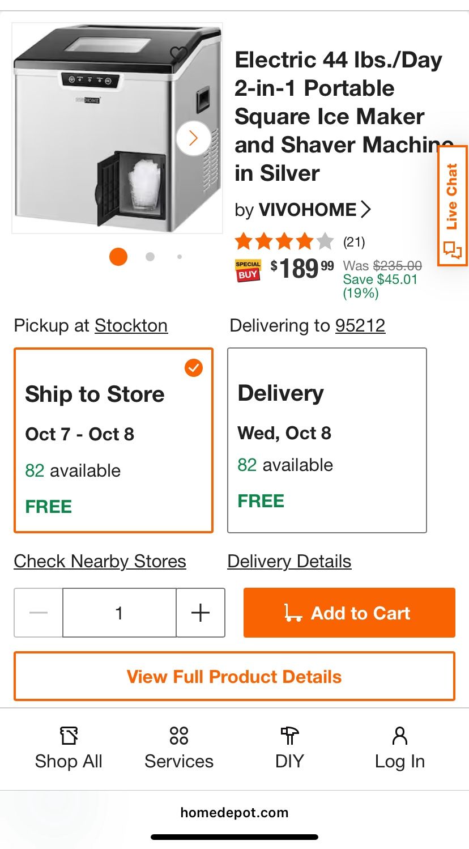Image resolution: width=469 pixels, height=849 pixels.
Task: Tap the Shop All nav icon
Action: 69,736
